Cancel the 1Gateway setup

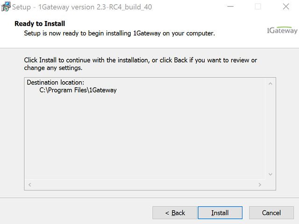click(271, 213)
